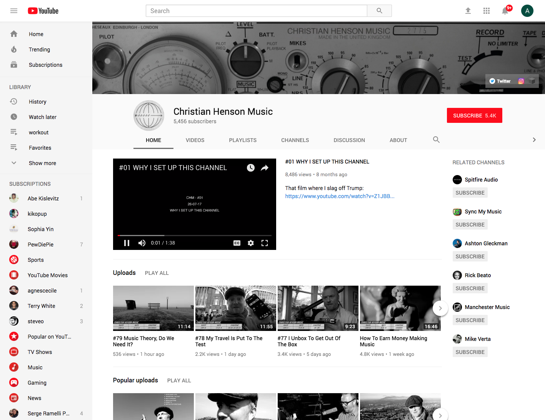Image resolution: width=545 pixels, height=420 pixels.
Task: Open the YouTube apps grid
Action: [487, 11]
